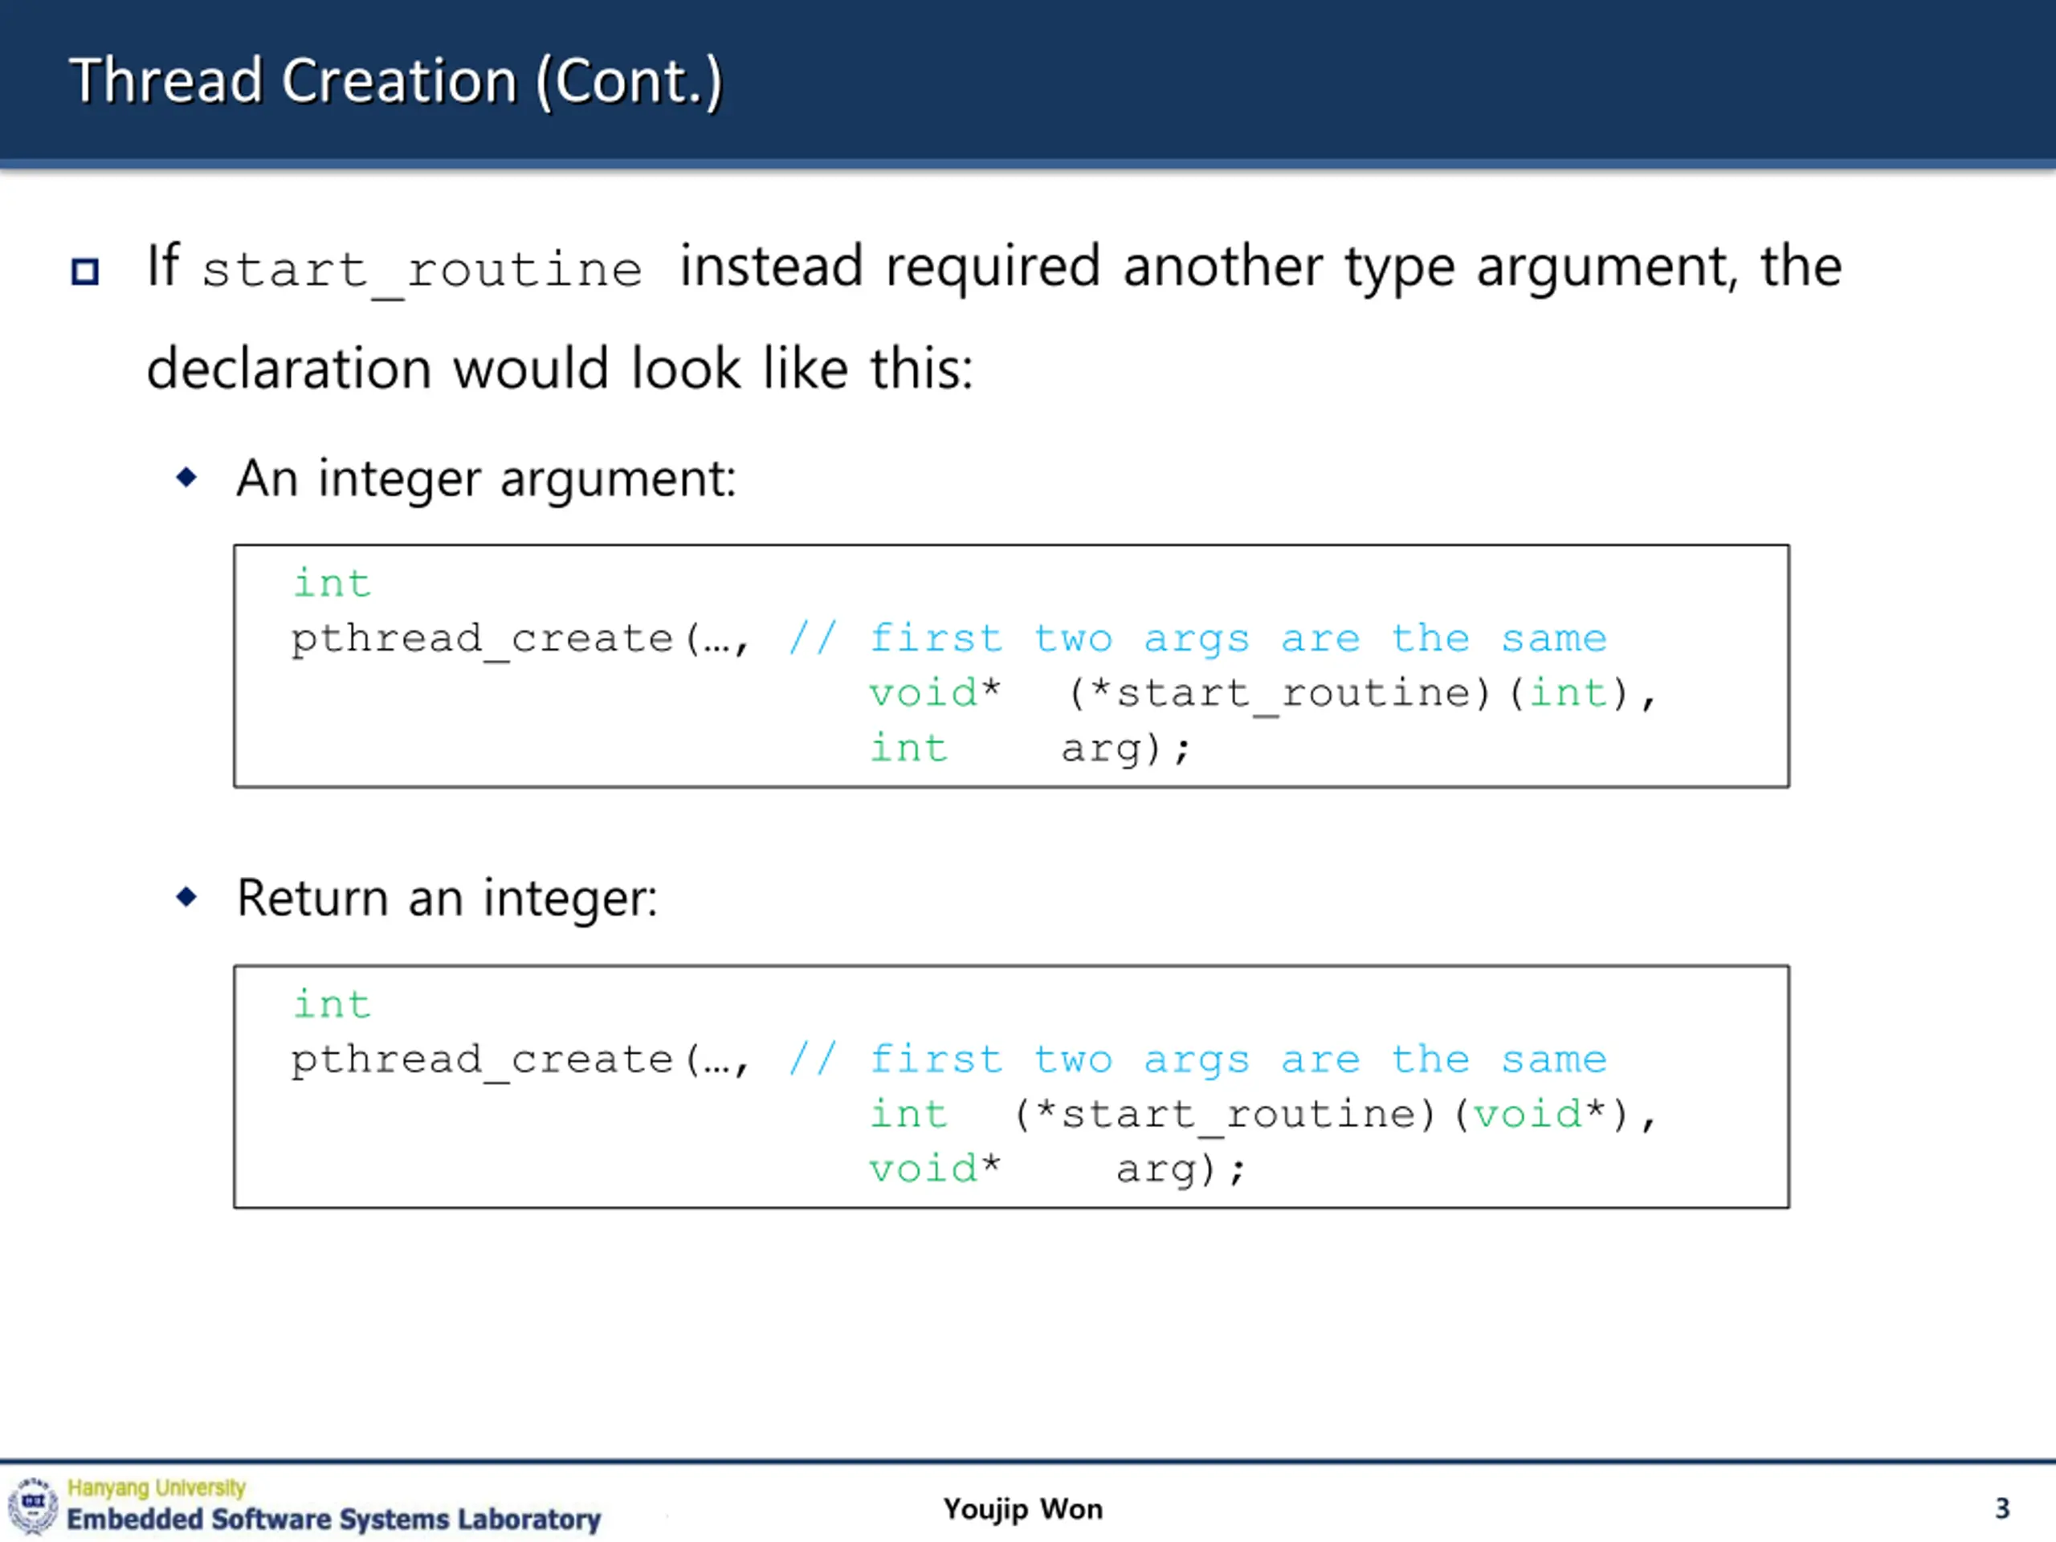This screenshot has width=2056, height=1542.
Task: Click the monospace word 'start_routine' in the heading
Action: tap(422, 271)
